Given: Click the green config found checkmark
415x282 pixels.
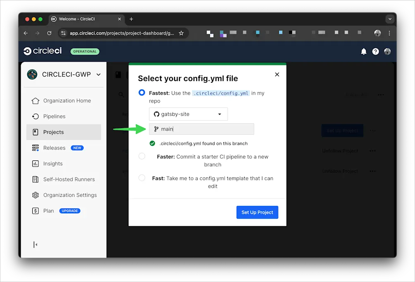Looking at the screenshot, I should pos(152,143).
